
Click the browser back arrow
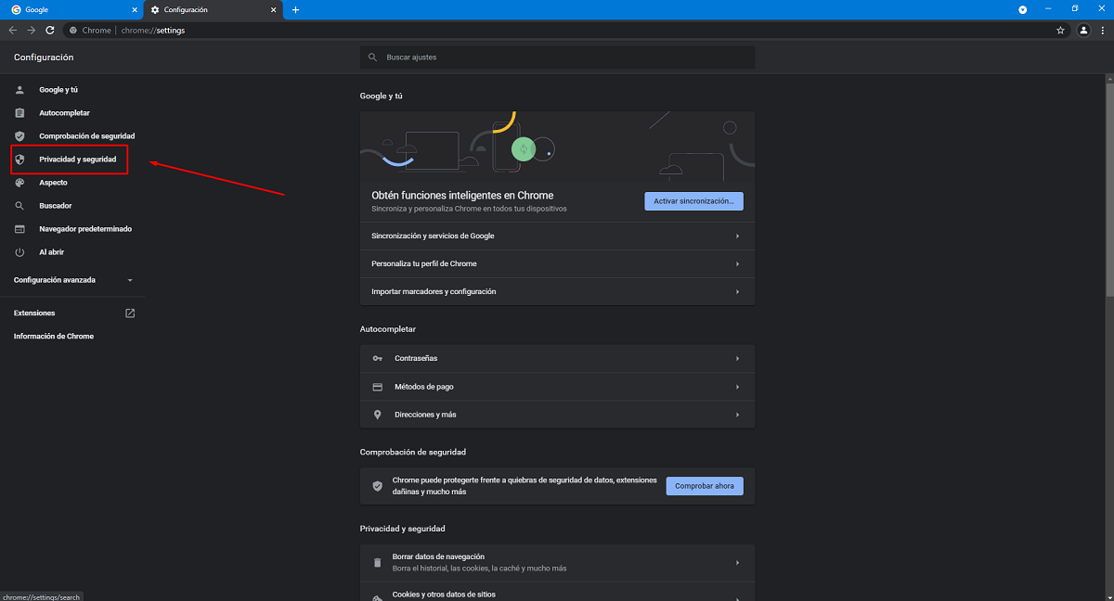13,31
